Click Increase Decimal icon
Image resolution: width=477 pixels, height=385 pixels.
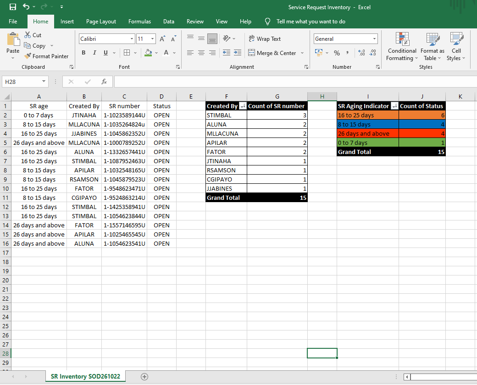pyautogui.click(x=361, y=53)
